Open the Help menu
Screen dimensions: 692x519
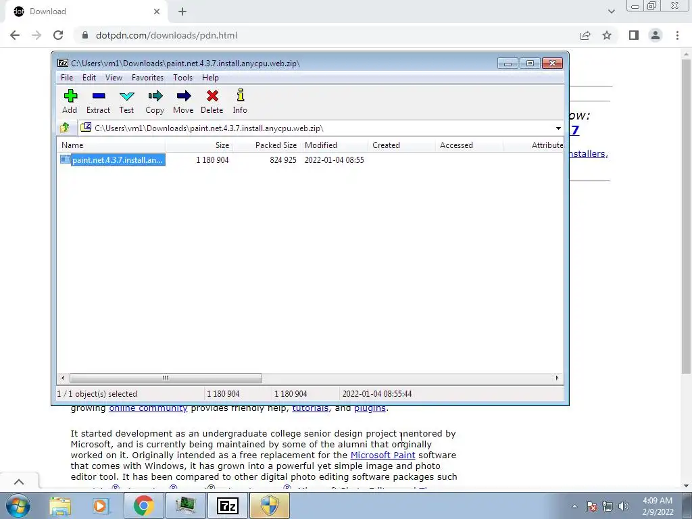click(x=211, y=78)
